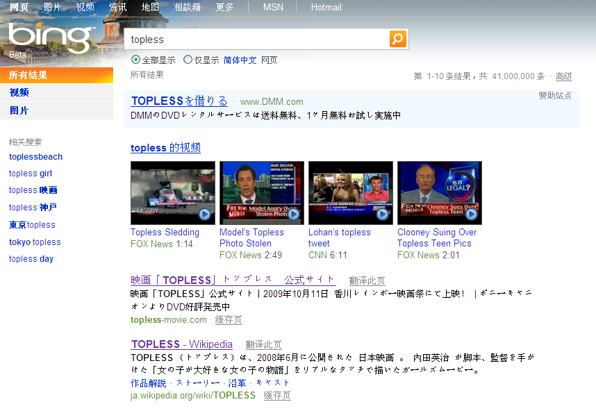Image resolution: width=596 pixels, height=411 pixels.
Task: Click related search tokyo topless
Action: coord(35,242)
